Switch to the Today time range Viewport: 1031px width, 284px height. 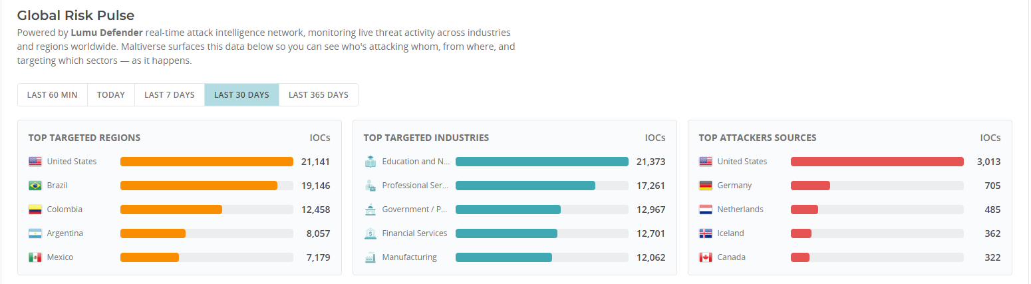point(111,94)
